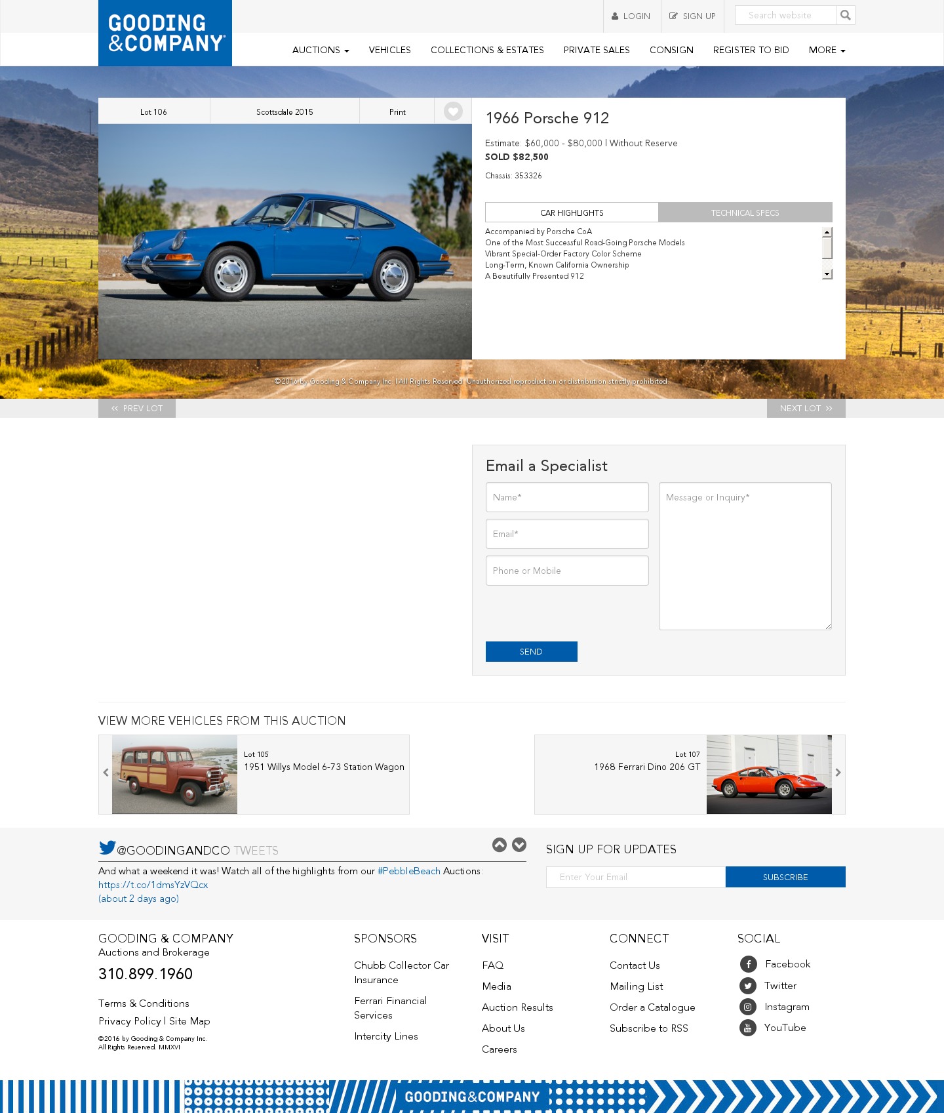Screen dimensions: 944x1113
Task: Expand the AUCTIONS dropdown menu
Action: tap(321, 50)
